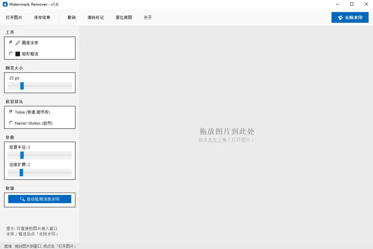Open 打开图片 in the toolbar
Viewport: 373px width, 249px height.
14,17
